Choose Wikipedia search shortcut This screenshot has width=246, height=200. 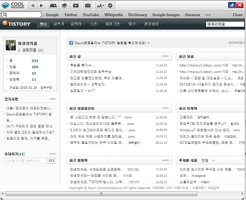pyautogui.click(x=113, y=15)
